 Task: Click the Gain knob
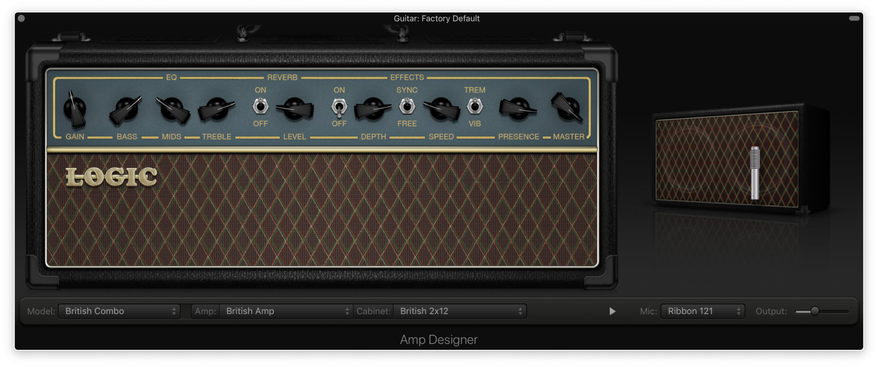coord(75,109)
